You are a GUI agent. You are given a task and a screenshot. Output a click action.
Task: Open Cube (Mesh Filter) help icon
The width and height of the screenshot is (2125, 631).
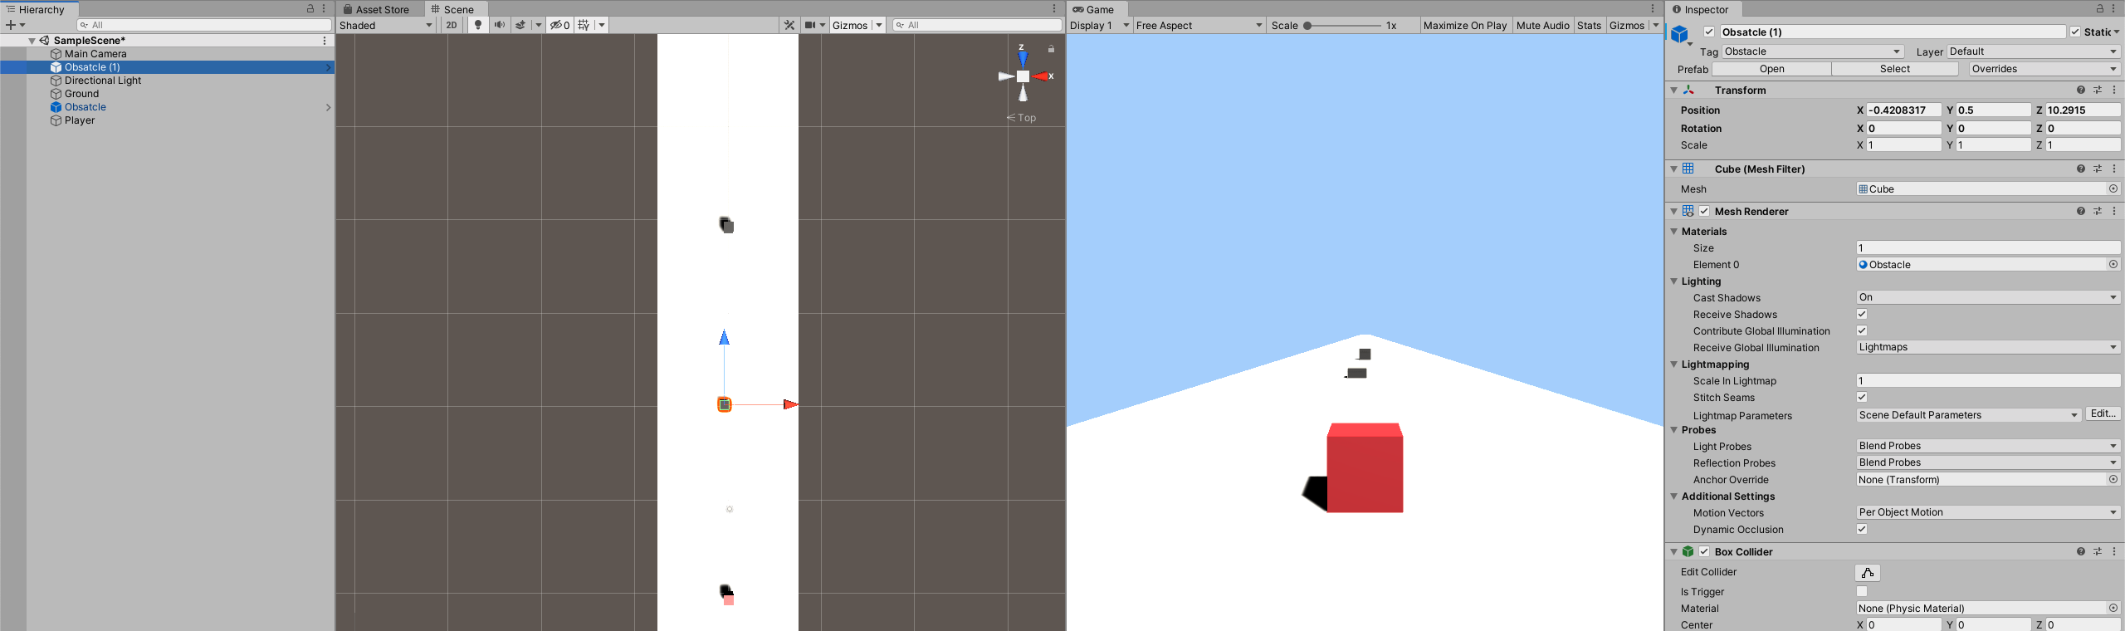click(x=2081, y=169)
